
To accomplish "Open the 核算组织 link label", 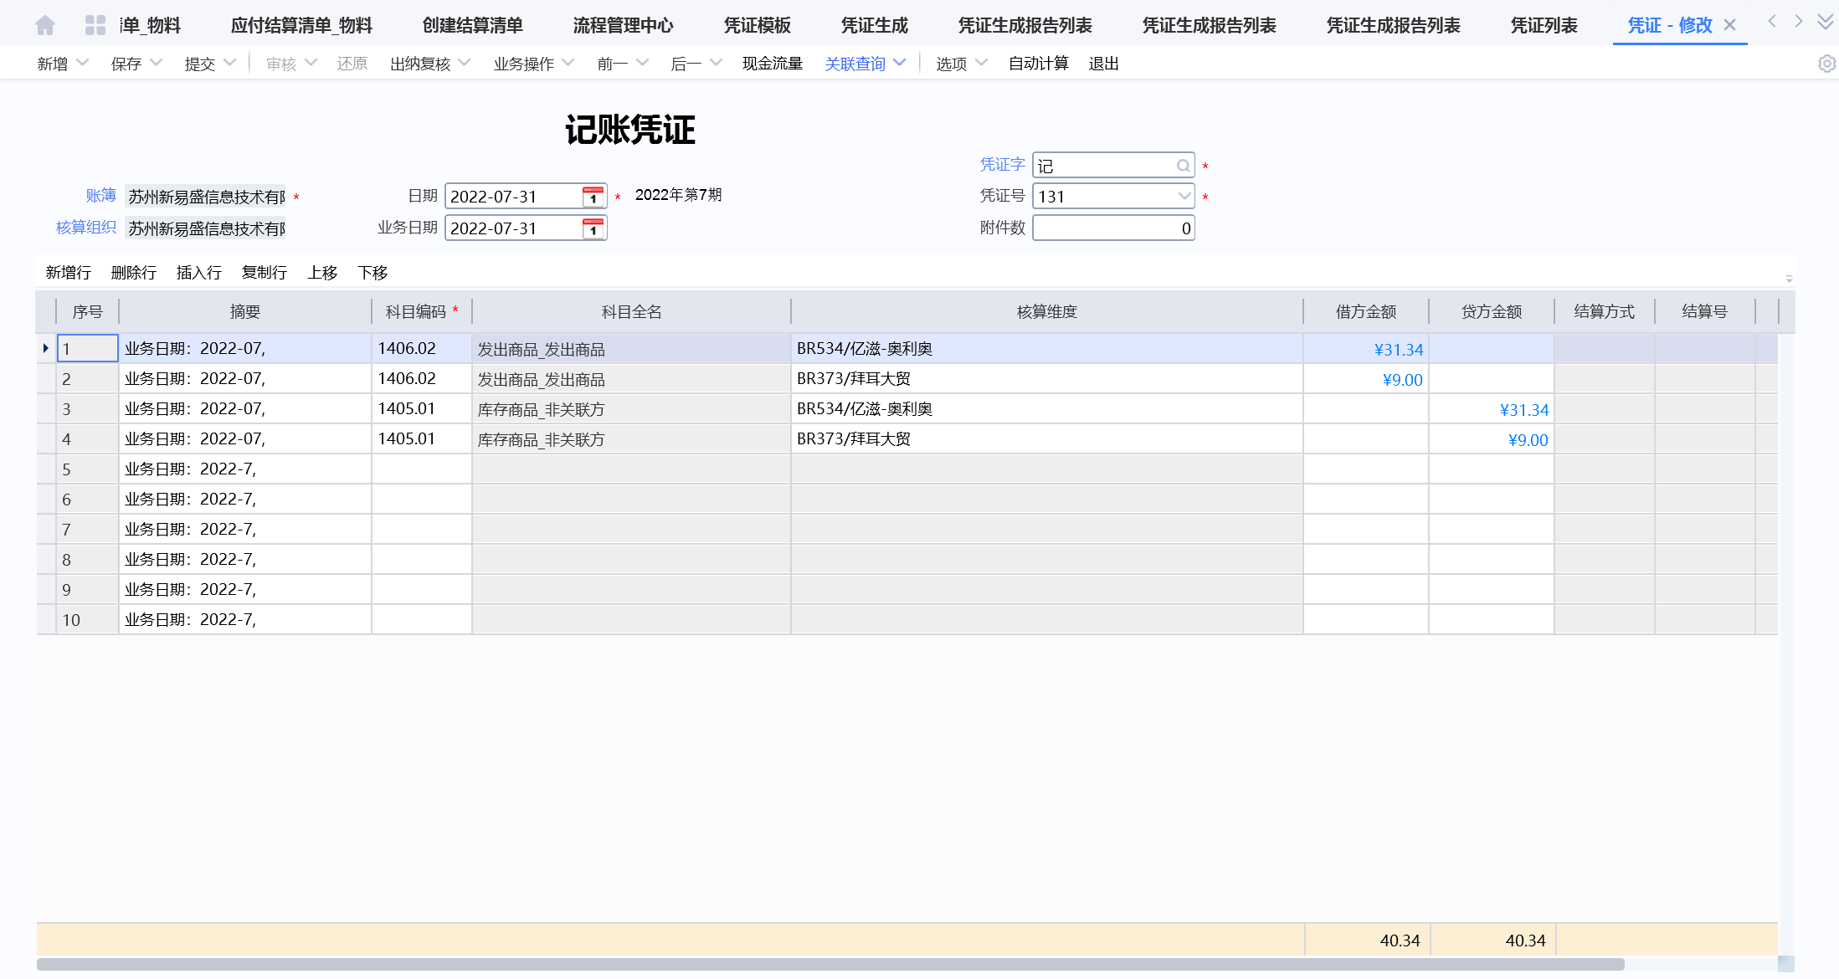I will coord(85,228).
